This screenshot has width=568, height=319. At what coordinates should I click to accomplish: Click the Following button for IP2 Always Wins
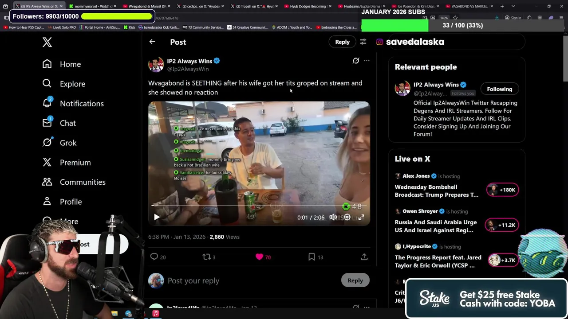[499, 89]
